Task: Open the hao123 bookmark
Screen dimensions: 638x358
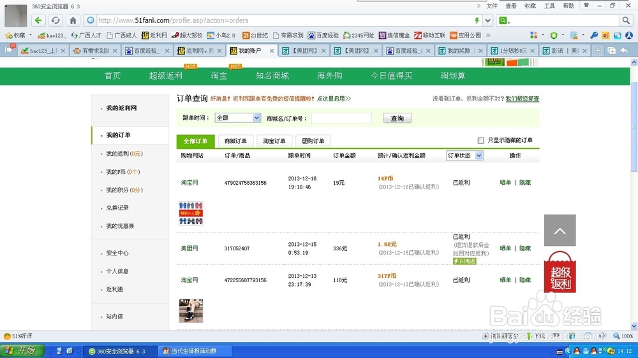Action: pyautogui.click(x=52, y=35)
